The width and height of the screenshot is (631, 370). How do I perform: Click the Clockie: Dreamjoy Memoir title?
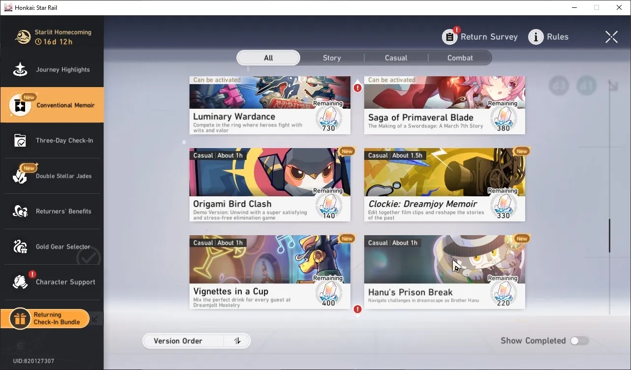pos(423,204)
